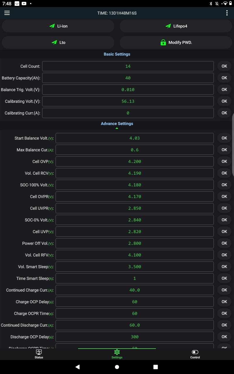Tap the Start Balance Volt. field
234x374 pixels.
pos(135,138)
